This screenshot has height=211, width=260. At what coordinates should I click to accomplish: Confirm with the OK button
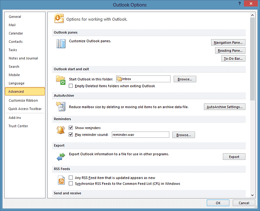218,203
